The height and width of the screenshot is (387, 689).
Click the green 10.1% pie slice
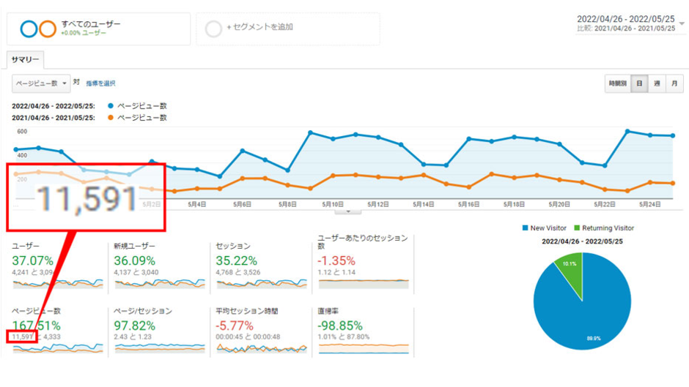(x=572, y=271)
